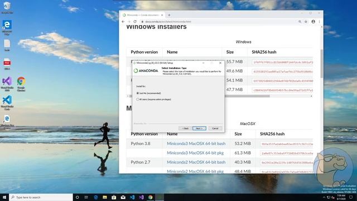Open the Visual Studio Code desktop icon

pyautogui.click(x=7, y=103)
